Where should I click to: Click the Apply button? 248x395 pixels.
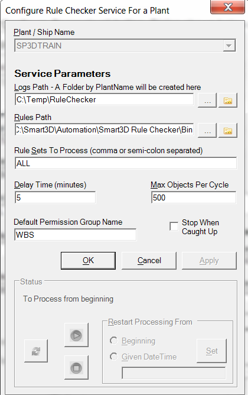tap(209, 261)
